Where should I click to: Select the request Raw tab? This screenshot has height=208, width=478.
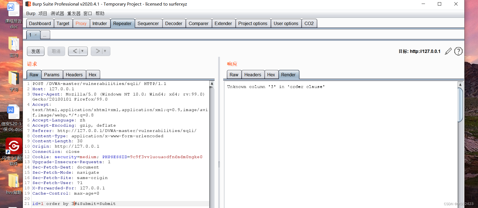tap(34, 75)
